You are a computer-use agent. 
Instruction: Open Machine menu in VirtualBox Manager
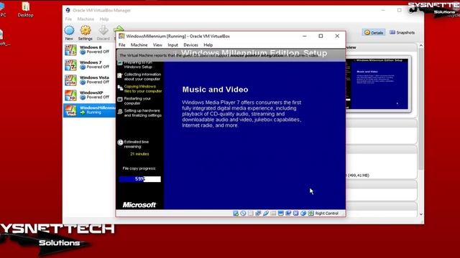(86, 19)
